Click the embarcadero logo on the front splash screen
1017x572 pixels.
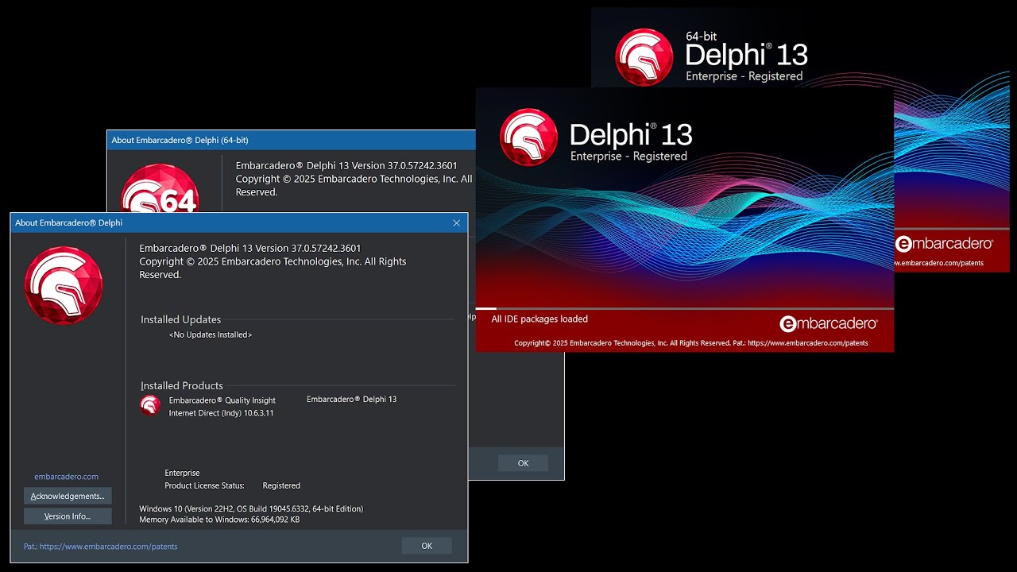click(x=829, y=323)
